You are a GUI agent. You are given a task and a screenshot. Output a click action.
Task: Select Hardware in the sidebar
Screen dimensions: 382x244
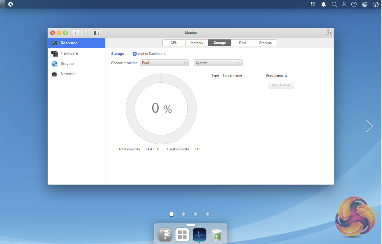point(69,53)
